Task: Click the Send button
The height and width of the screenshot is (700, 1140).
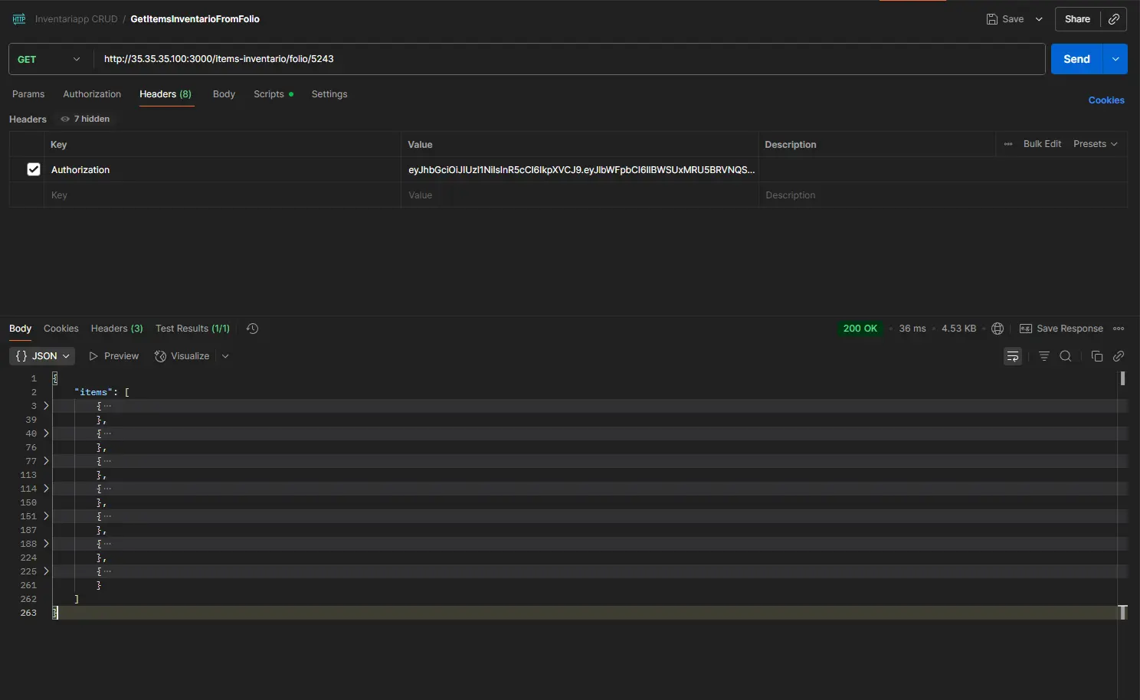Action: (x=1076, y=59)
